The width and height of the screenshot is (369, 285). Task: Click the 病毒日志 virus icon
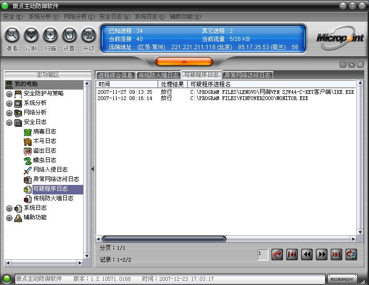pos(28,132)
